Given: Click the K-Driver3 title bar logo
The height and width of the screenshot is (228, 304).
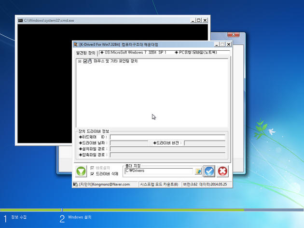Looking at the screenshot, I should click(76, 44).
